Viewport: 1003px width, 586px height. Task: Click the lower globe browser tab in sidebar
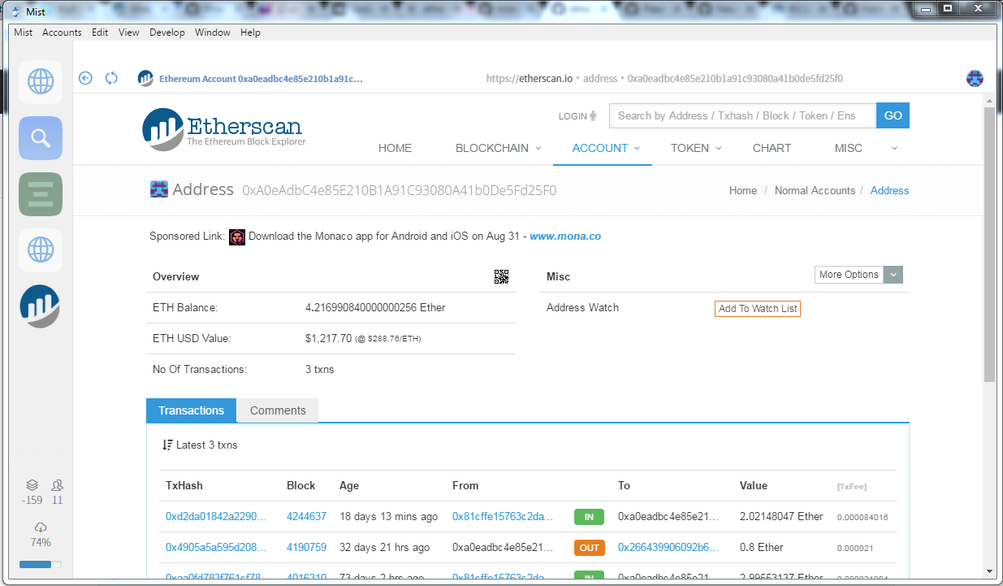click(x=41, y=250)
